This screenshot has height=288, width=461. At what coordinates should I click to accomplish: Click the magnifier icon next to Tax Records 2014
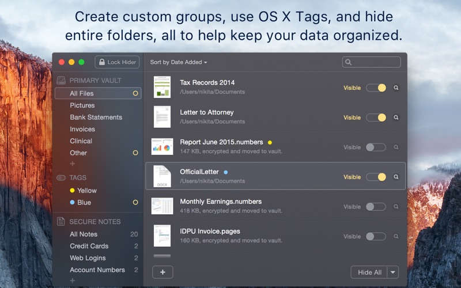(396, 88)
